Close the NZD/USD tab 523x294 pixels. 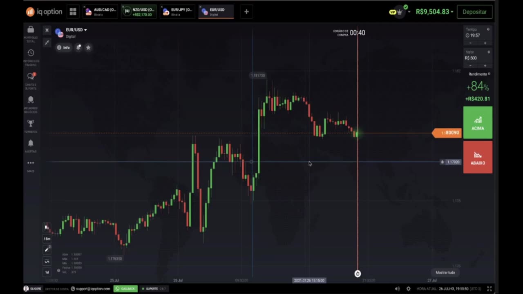tap(123, 7)
